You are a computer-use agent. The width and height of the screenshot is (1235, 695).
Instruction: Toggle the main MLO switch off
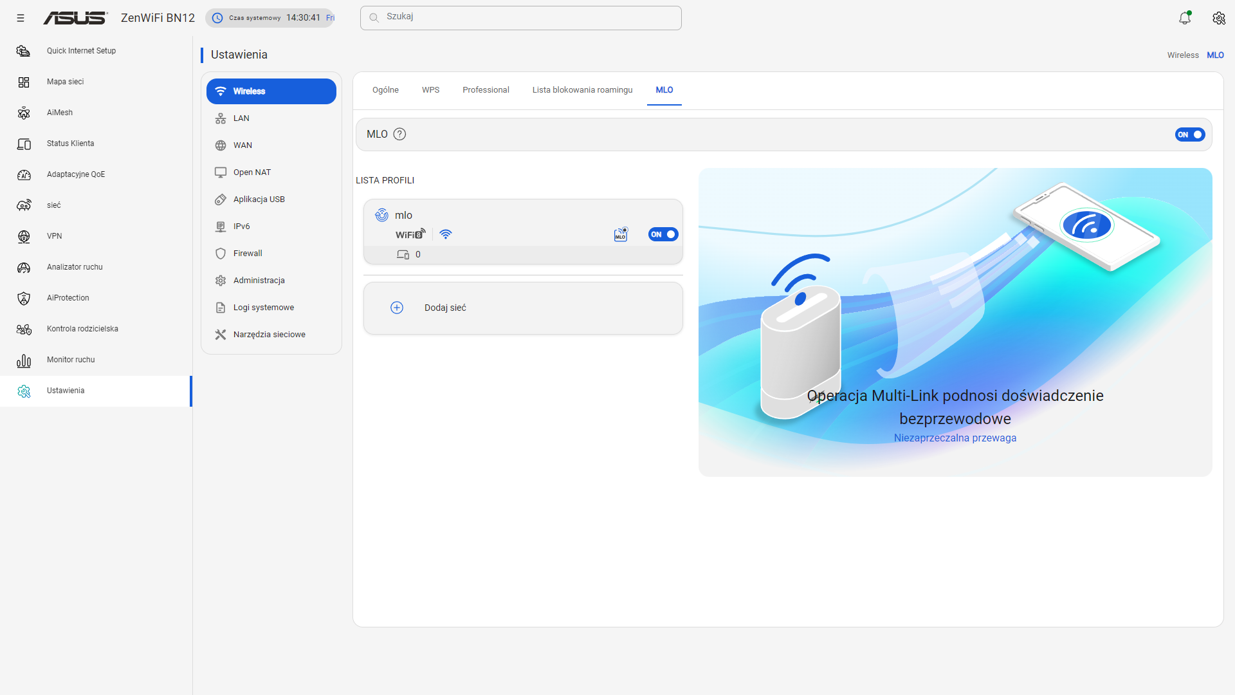[1190, 134]
